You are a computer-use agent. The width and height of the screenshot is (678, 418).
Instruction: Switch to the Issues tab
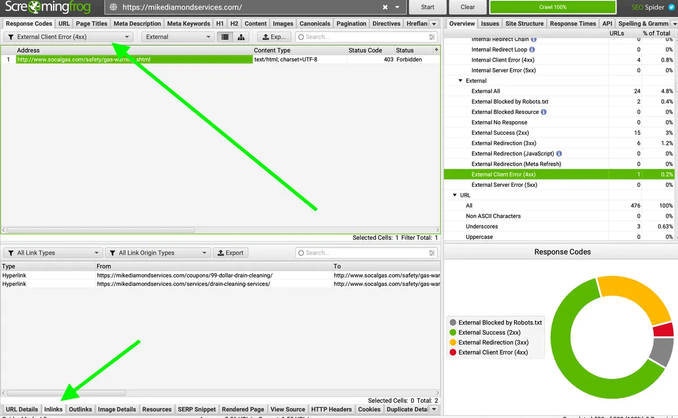(x=490, y=24)
